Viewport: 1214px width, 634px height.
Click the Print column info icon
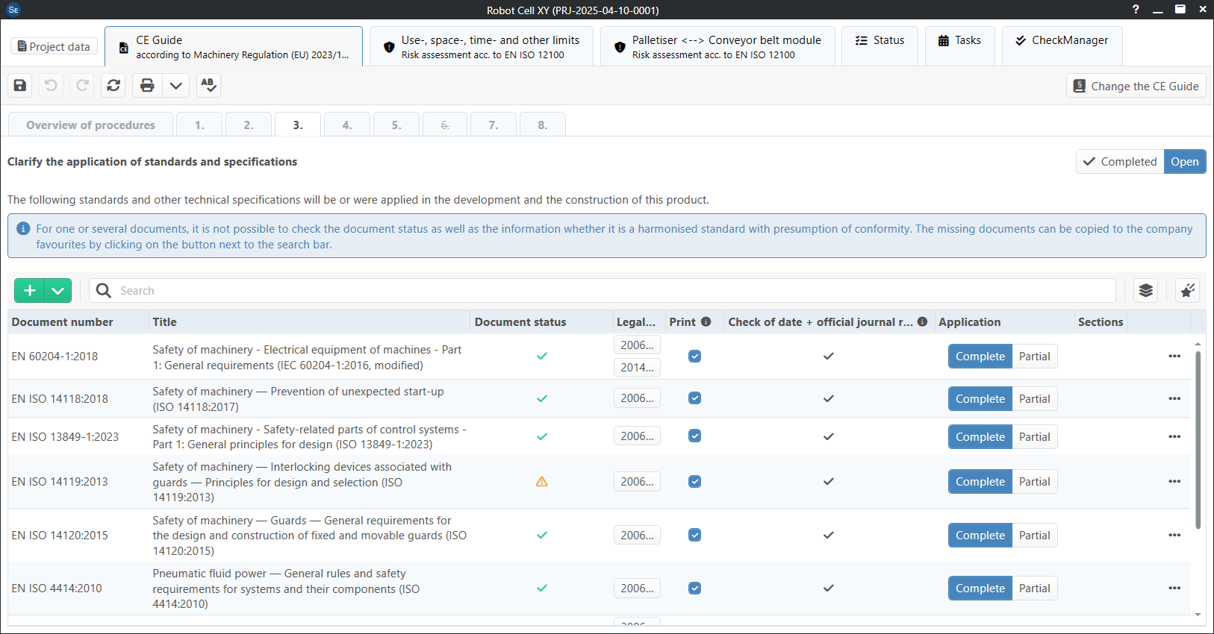[706, 321]
